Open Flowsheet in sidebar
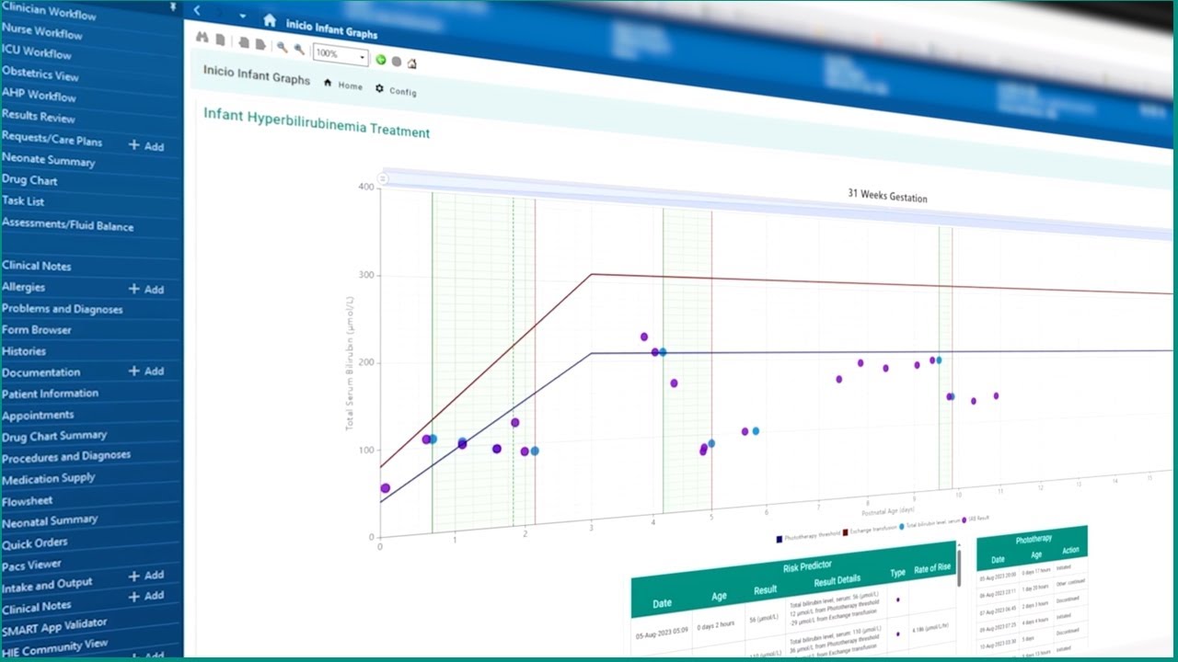 point(28,501)
